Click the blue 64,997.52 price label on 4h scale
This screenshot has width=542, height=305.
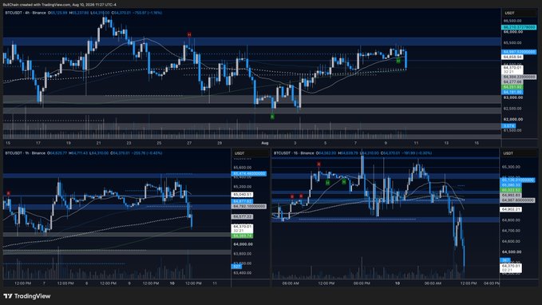519,52
